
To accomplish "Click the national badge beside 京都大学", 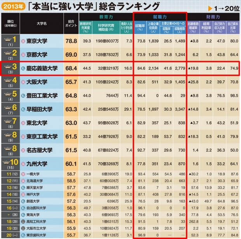I will (x=23, y=55).
